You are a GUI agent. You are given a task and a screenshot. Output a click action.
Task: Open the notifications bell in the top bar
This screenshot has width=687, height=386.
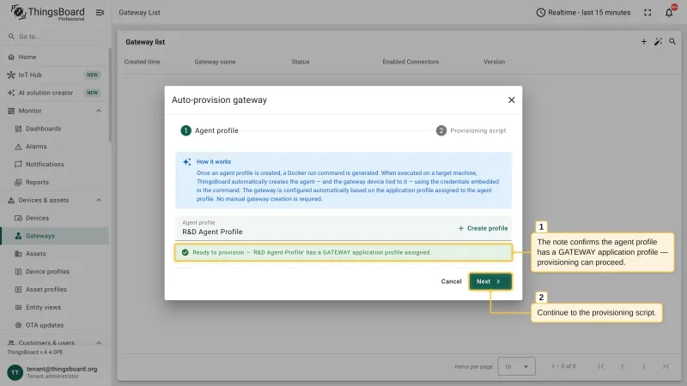coord(669,13)
